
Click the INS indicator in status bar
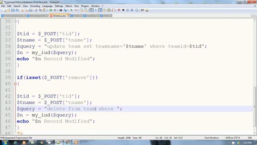click(250, 138)
